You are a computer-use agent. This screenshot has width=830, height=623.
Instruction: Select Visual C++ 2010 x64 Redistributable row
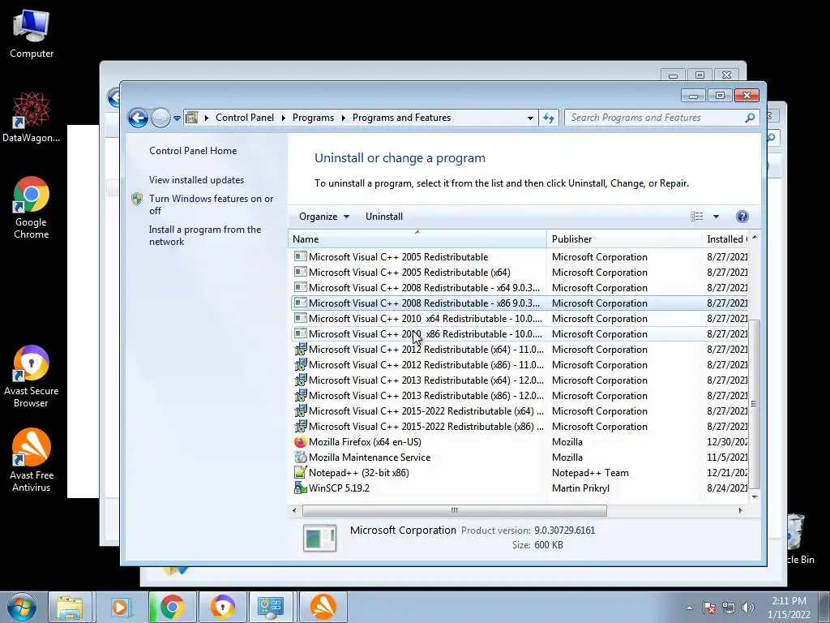(x=520, y=318)
